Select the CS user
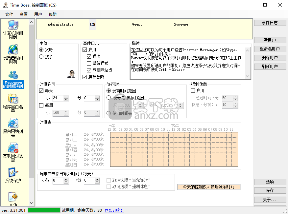 [93, 24]
